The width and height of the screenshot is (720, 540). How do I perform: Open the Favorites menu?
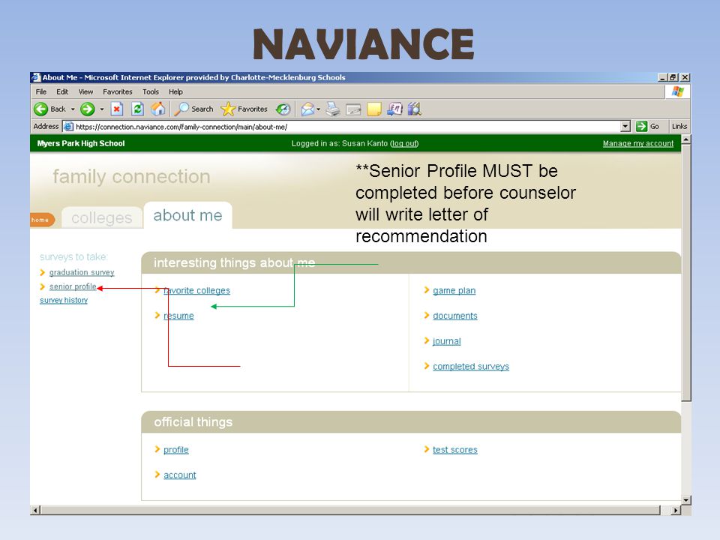118,91
